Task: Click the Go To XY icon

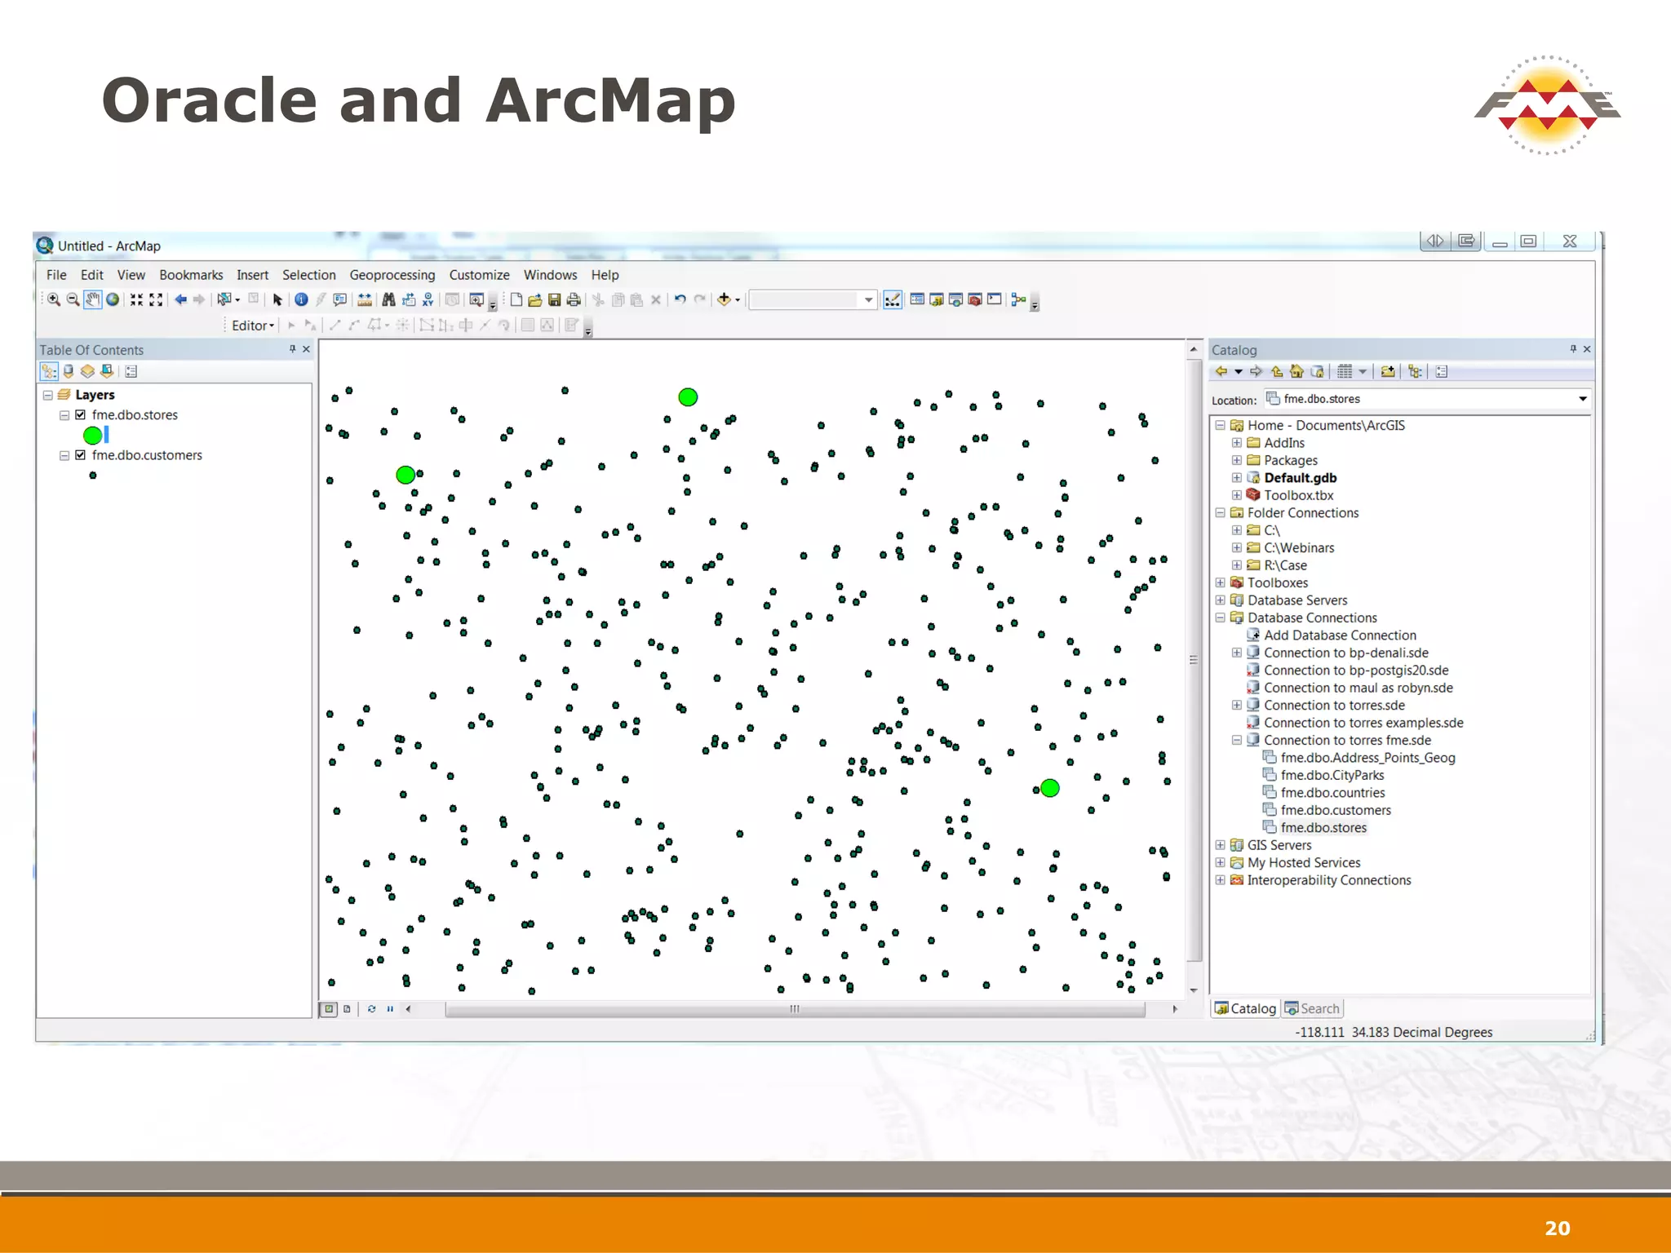Action: [428, 299]
